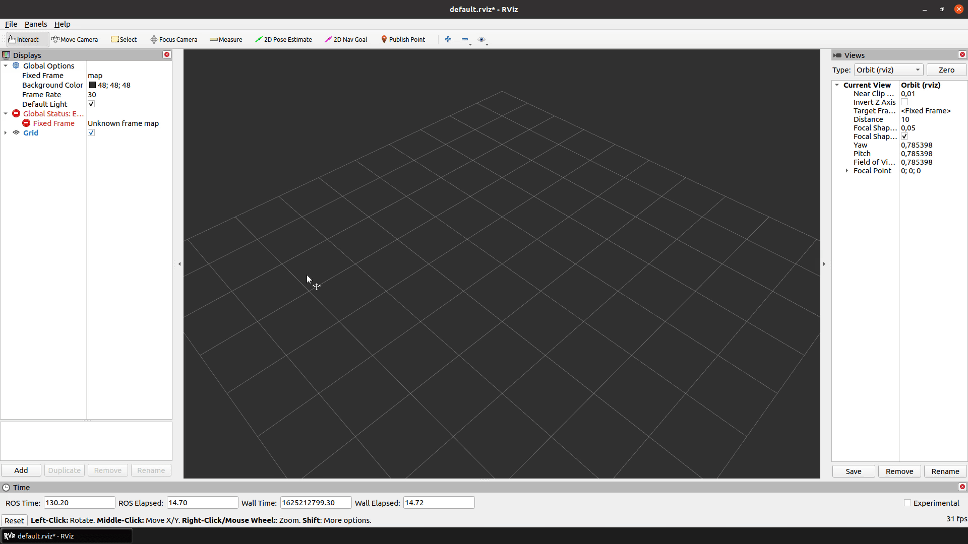Disable the Grid display checkbox
The height and width of the screenshot is (544, 968).
coord(91,132)
